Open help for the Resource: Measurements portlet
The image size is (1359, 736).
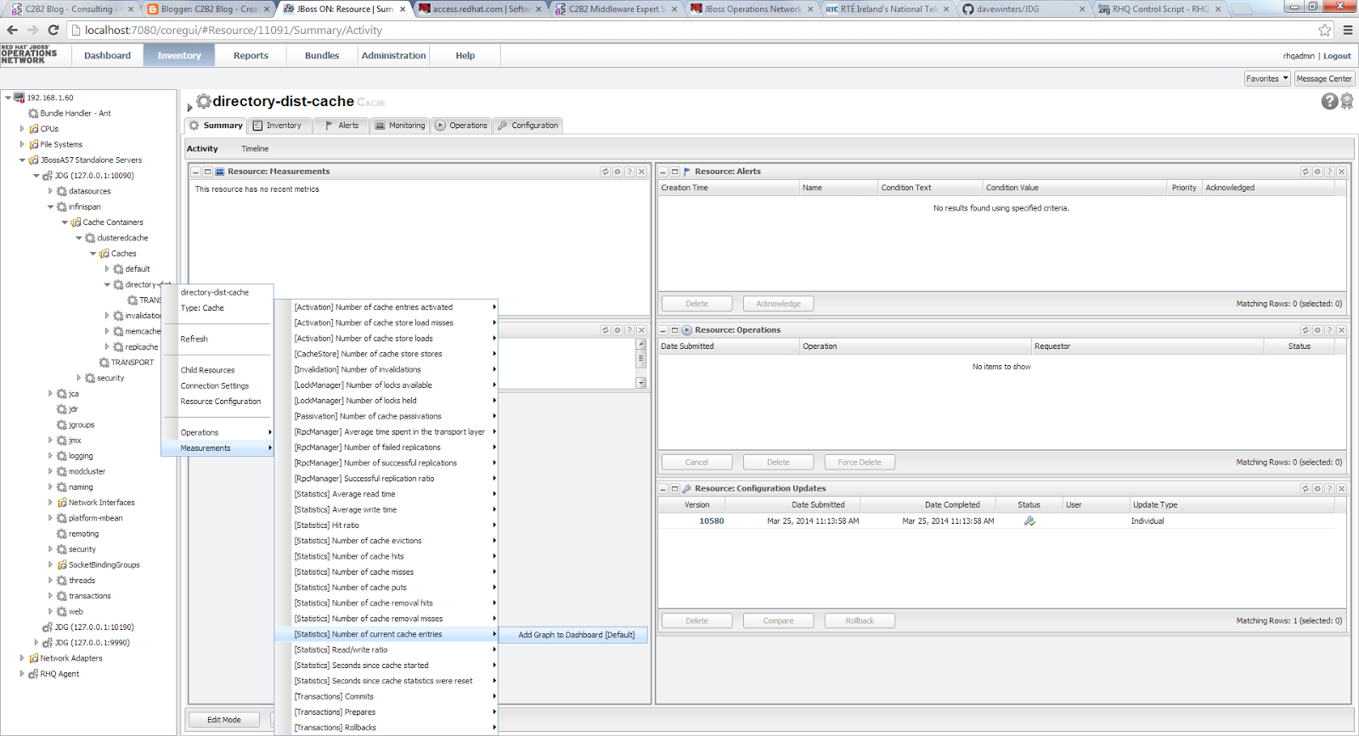point(629,171)
